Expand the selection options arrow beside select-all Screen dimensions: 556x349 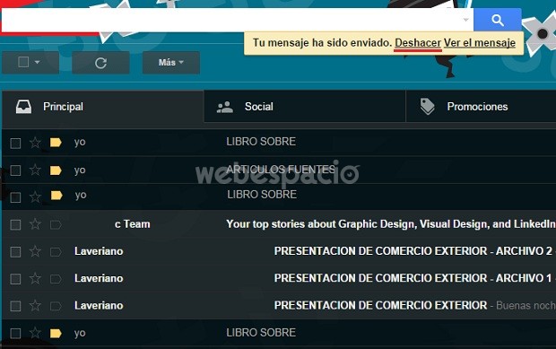point(38,63)
